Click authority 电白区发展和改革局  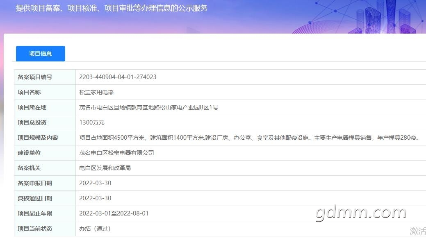[x=105, y=168]
